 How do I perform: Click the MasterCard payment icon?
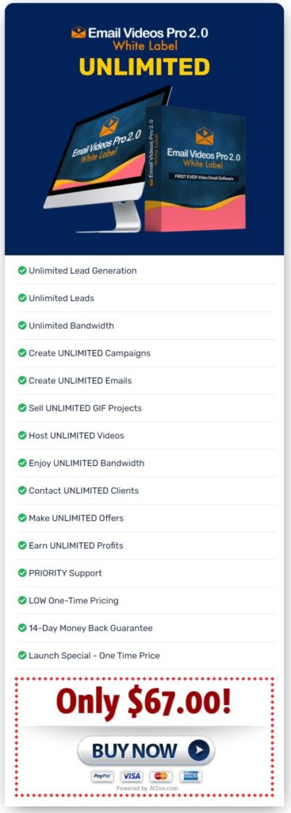pos(161,776)
